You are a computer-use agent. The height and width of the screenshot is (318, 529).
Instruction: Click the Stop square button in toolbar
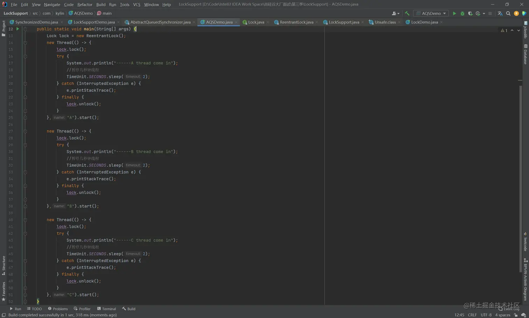tap(490, 13)
